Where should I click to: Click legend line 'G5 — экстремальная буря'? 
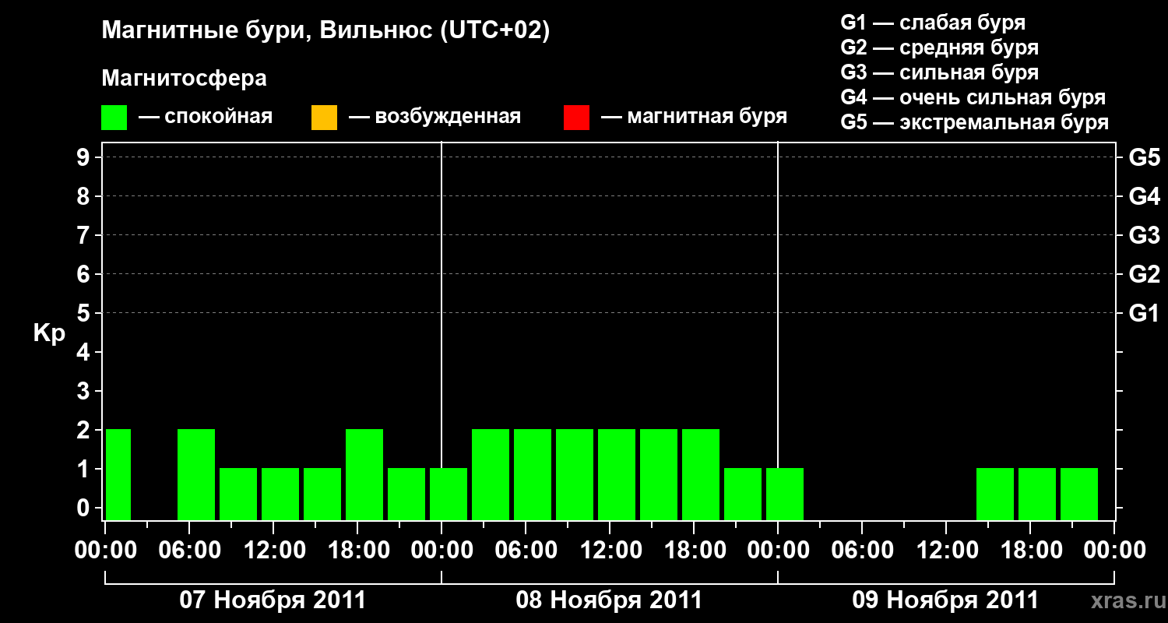coord(975,122)
